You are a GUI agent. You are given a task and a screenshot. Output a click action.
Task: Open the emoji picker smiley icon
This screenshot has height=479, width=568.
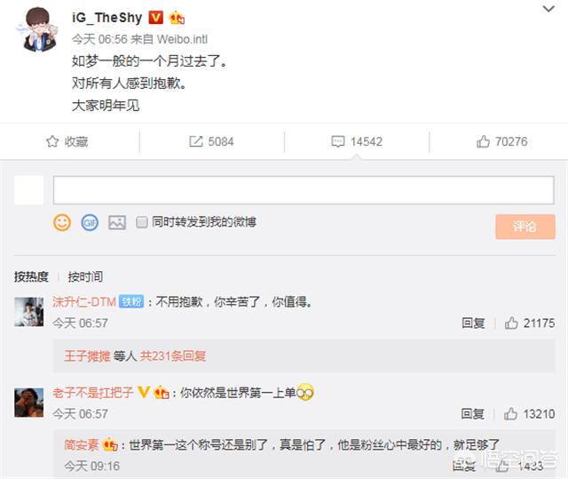(x=62, y=222)
